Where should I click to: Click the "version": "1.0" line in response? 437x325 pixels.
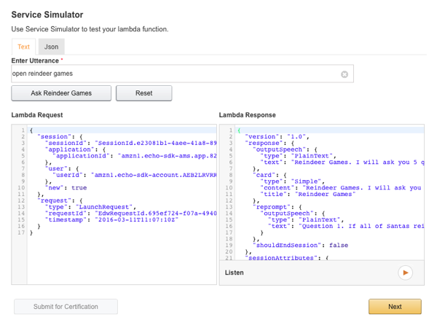click(277, 136)
